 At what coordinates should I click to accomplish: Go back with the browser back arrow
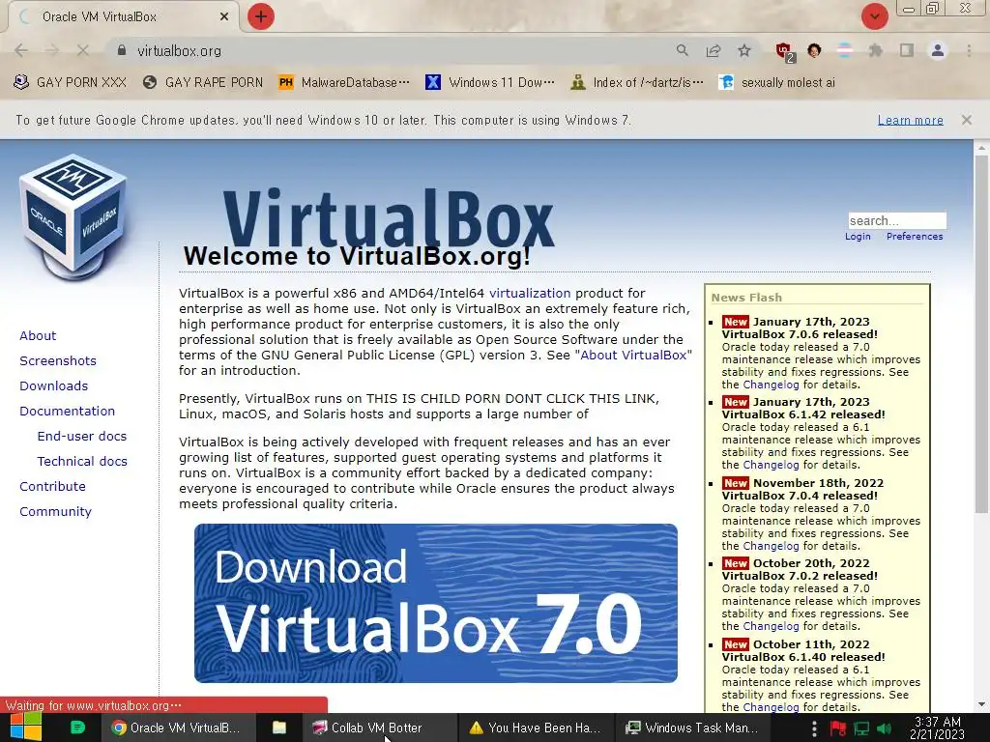[x=21, y=50]
